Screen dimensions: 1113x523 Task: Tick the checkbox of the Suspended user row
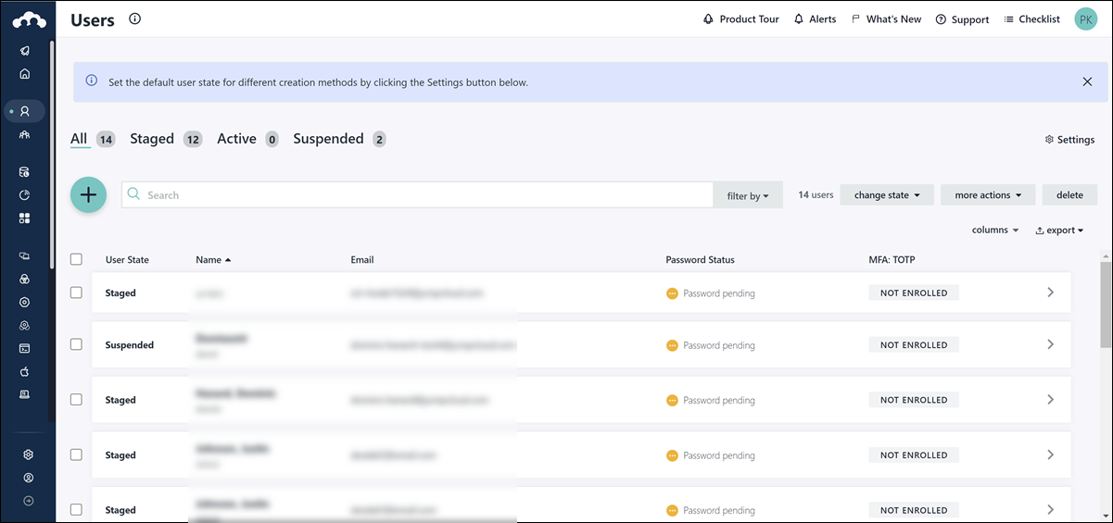pos(76,344)
